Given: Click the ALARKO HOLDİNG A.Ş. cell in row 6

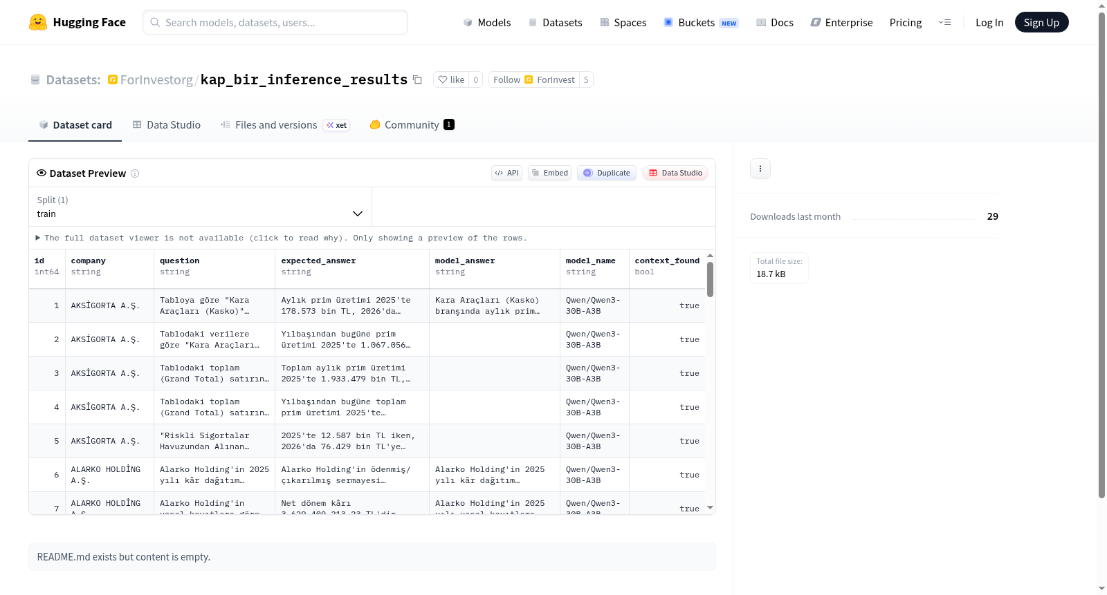Looking at the screenshot, I should 109,475.
